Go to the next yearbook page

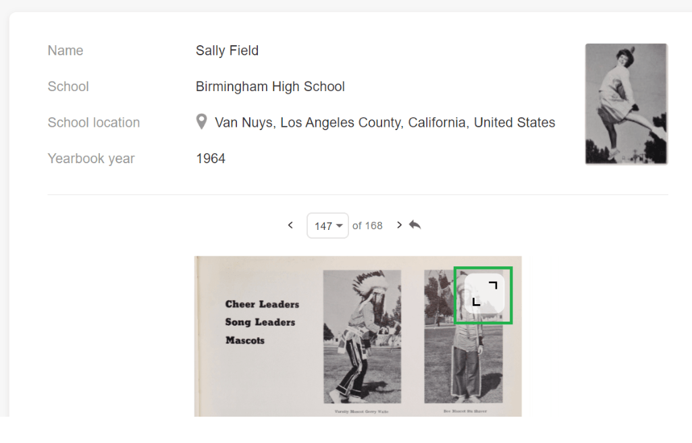400,225
